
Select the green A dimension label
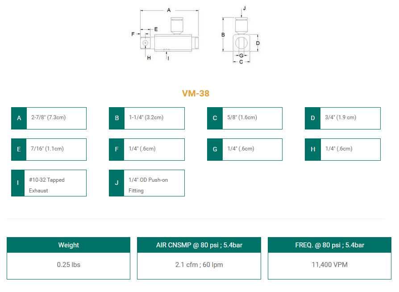(19, 118)
